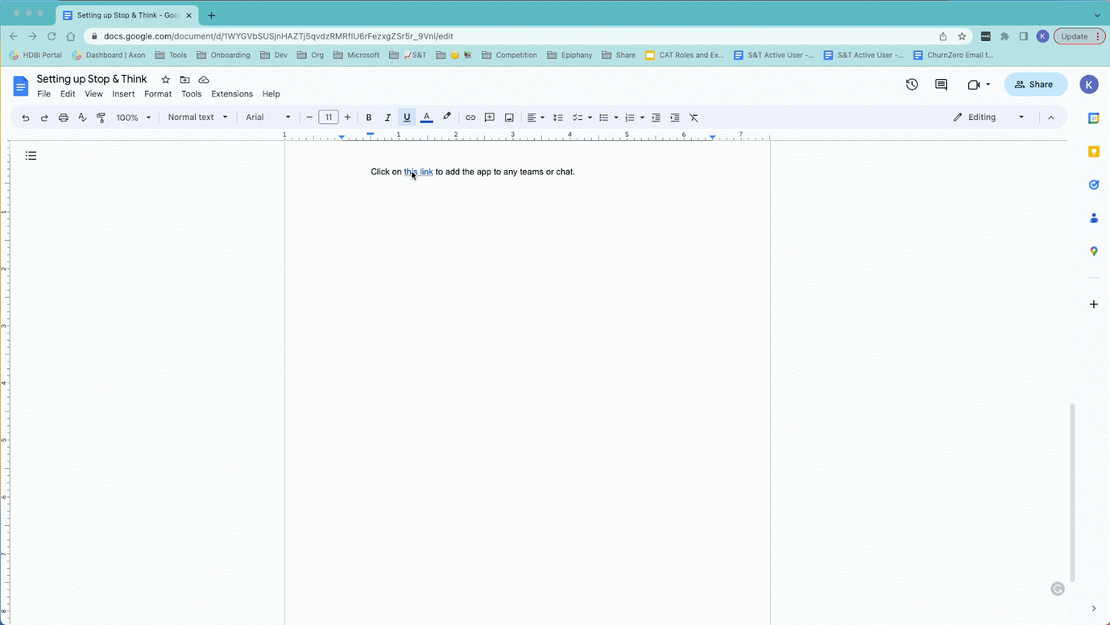This screenshot has height=625, width=1110.
Task: Open the comment history panel
Action: [x=941, y=85]
